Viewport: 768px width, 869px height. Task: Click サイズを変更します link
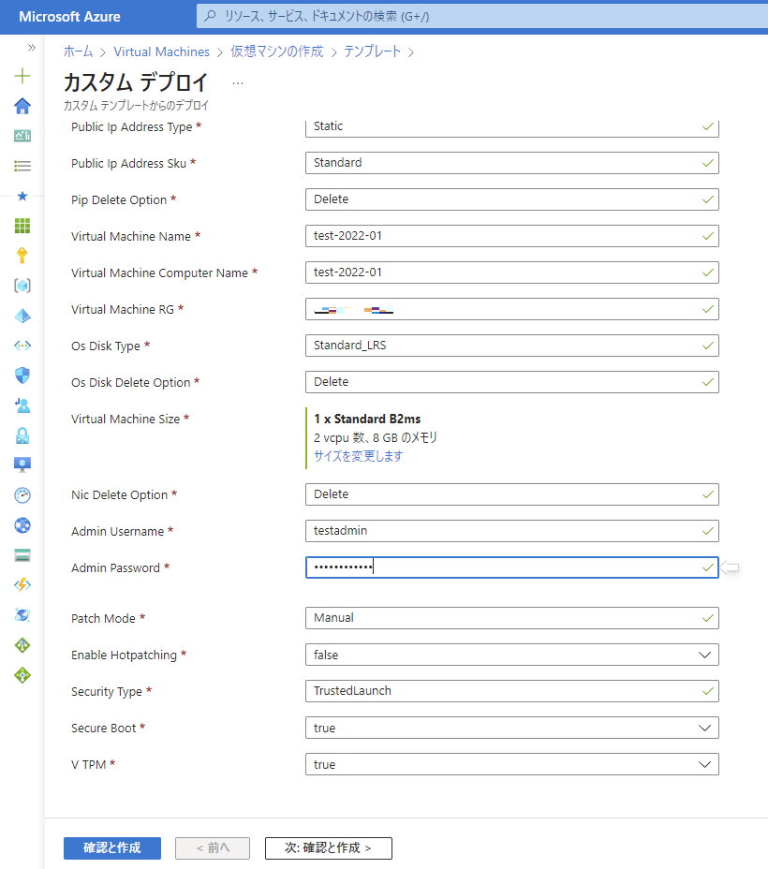pyautogui.click(x=358, y=456)
